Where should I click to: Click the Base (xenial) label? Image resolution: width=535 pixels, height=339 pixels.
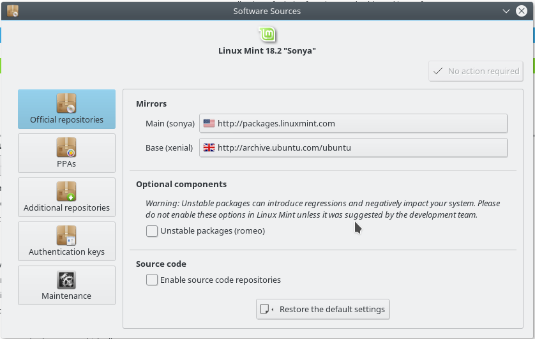tap(169, 147)
